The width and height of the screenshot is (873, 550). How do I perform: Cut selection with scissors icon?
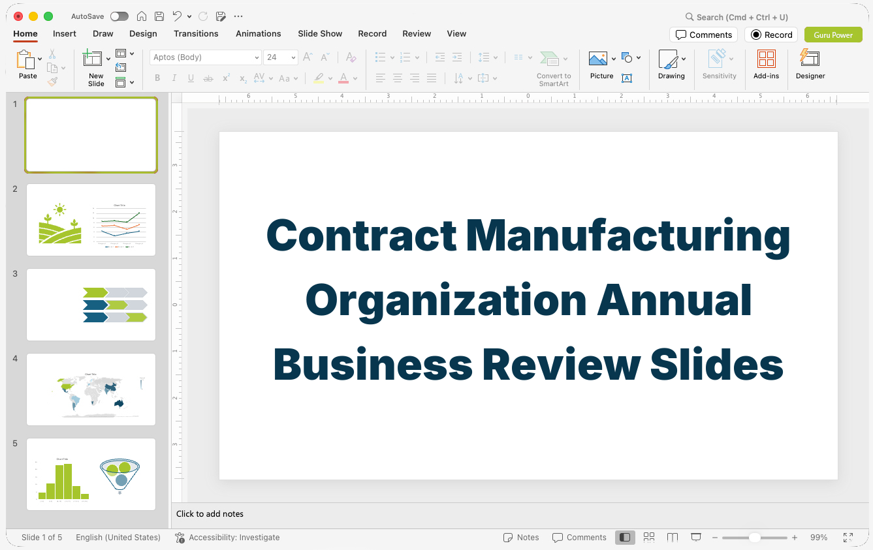52,54
